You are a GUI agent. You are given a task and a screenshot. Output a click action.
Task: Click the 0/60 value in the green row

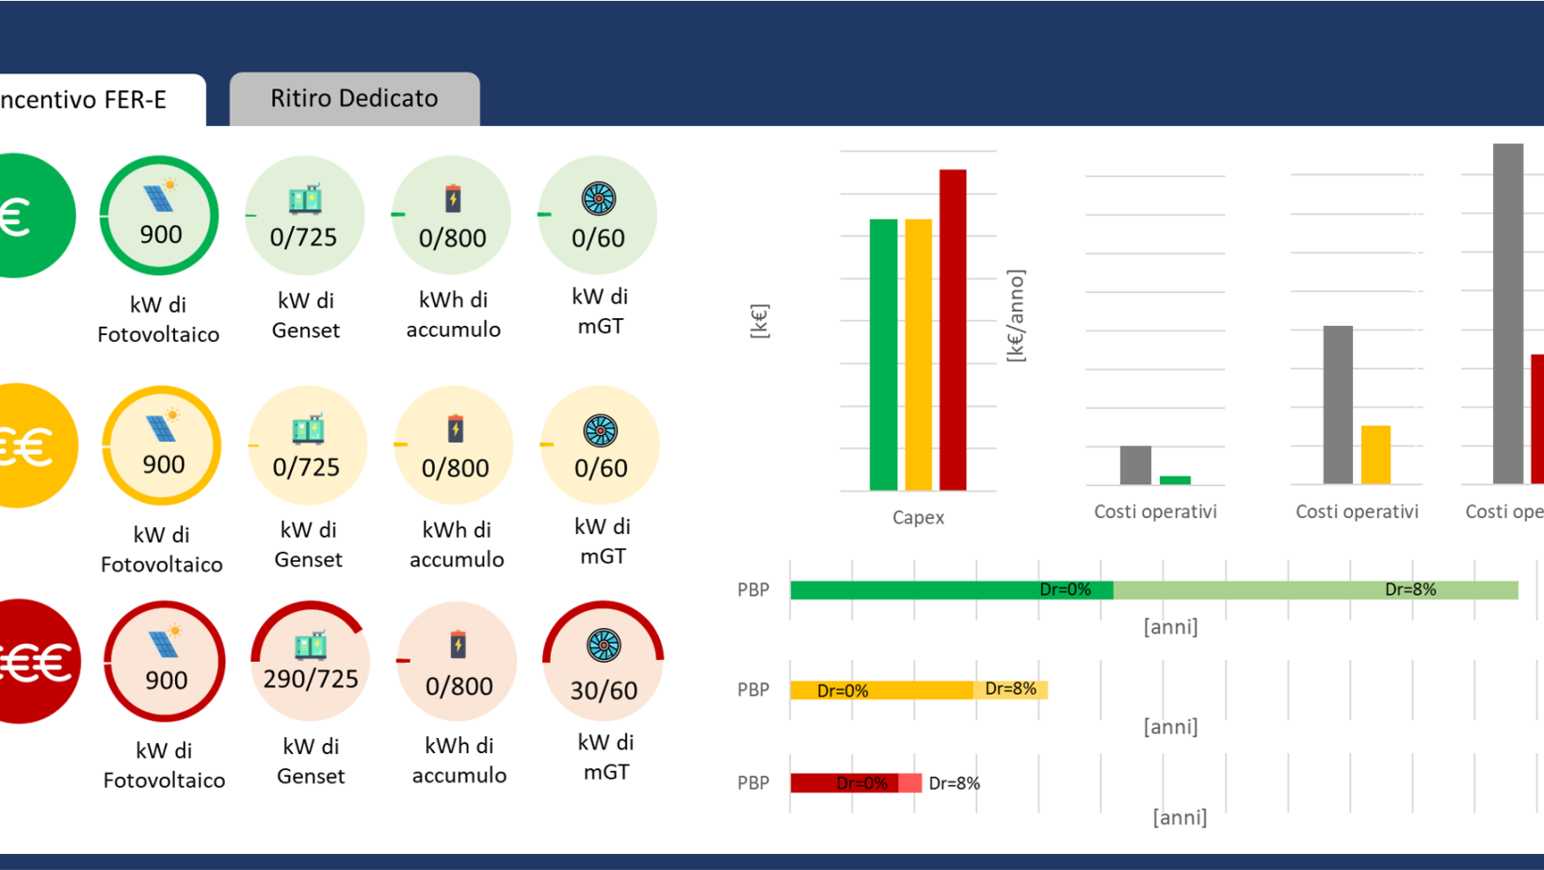point(598,238)
